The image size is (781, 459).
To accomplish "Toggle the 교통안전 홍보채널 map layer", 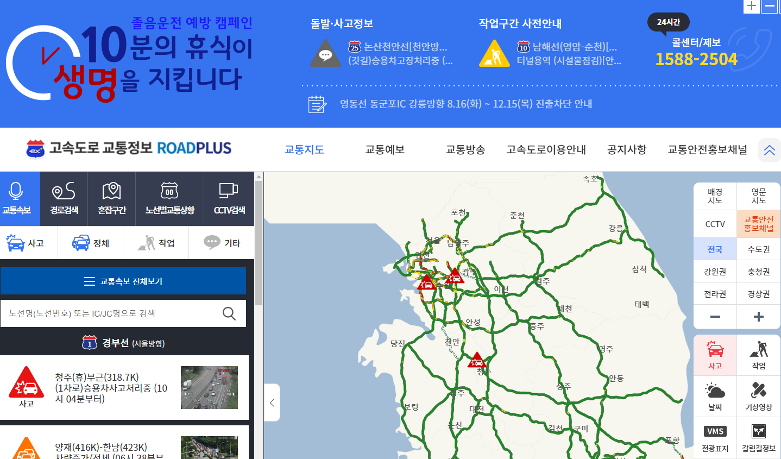I will coord(759,224).
